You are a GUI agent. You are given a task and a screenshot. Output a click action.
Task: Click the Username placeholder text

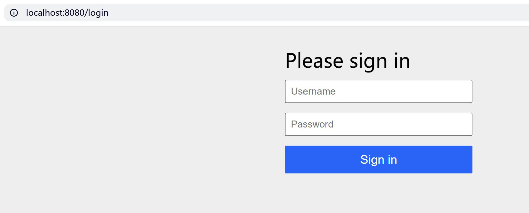coord(313,91)
